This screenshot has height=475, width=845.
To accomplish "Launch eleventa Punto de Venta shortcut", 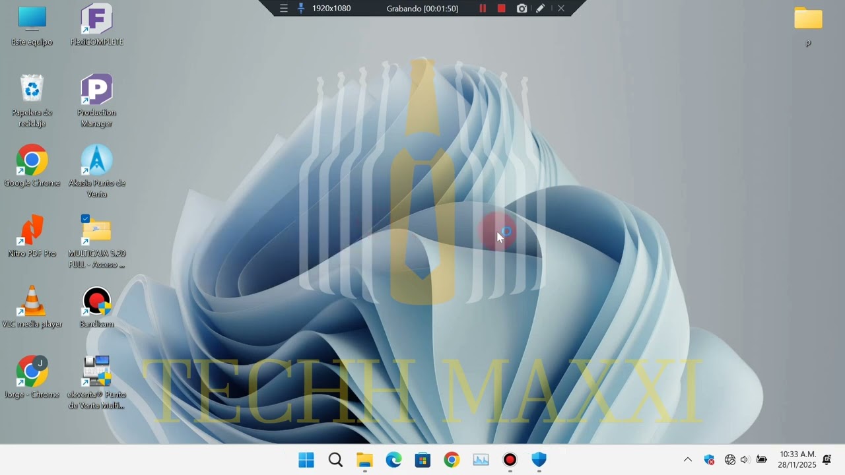I will [96, 383].
